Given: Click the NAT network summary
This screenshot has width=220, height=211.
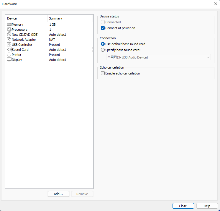Looking at the screenshot, I should point(52,40).
